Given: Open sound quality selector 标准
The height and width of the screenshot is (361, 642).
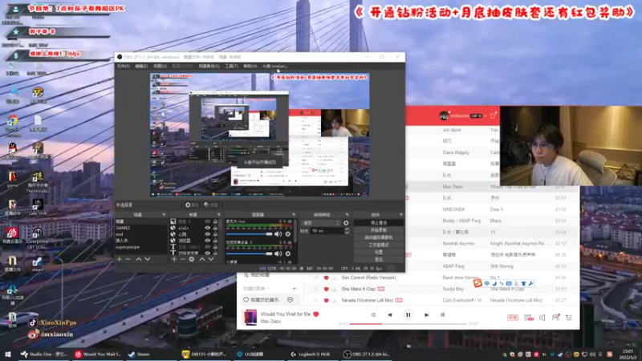Looking at the screenshot, I should click(513, 318).
